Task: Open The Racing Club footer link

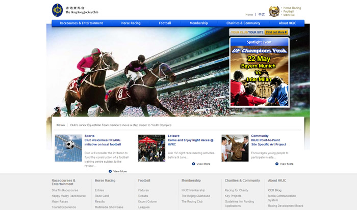Action: click(192, 201)
